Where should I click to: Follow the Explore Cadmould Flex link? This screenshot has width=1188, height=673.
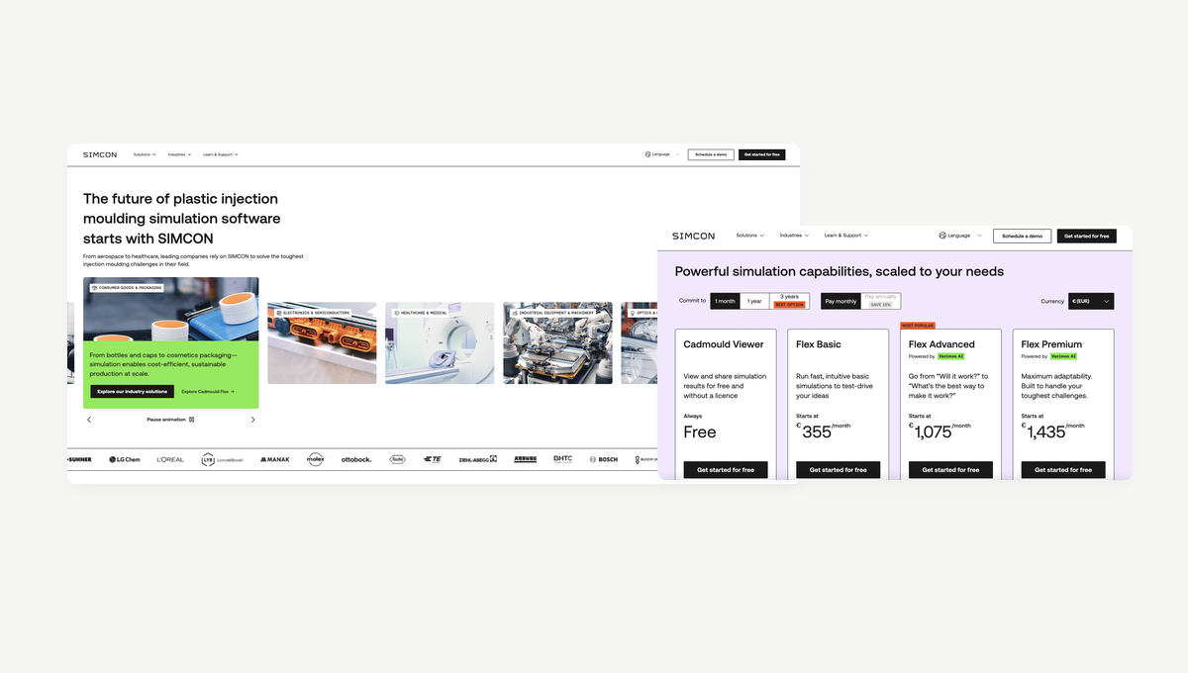click(208, 392)
